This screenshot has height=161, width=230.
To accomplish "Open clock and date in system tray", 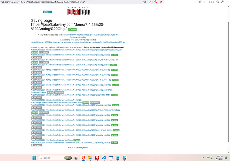I will click(219, 158).
